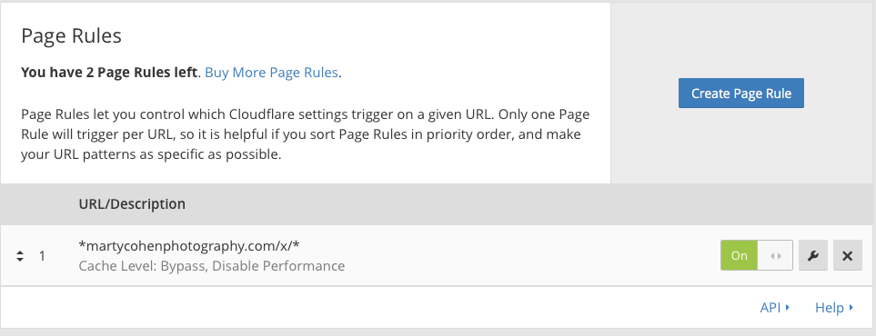Delete the page rule with the X icon
Viewport: 876px width, 336px height.
[848, 255]
